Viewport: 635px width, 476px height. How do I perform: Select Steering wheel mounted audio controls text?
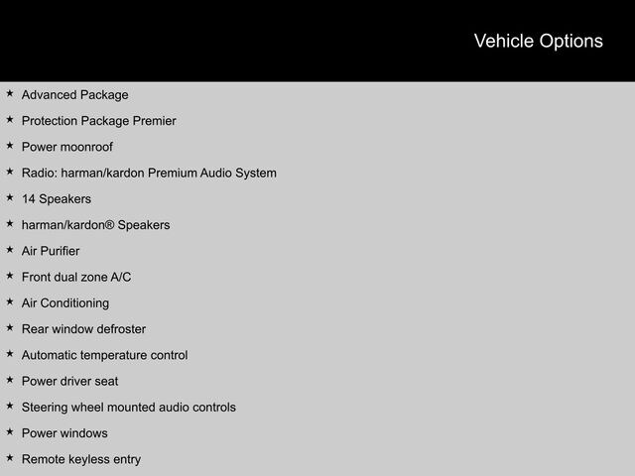129,407
